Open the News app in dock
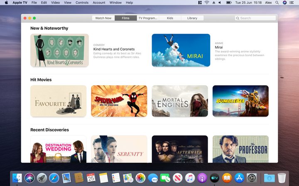The width and height of the screenshot is (299, 186). click(x=178, y=178)
